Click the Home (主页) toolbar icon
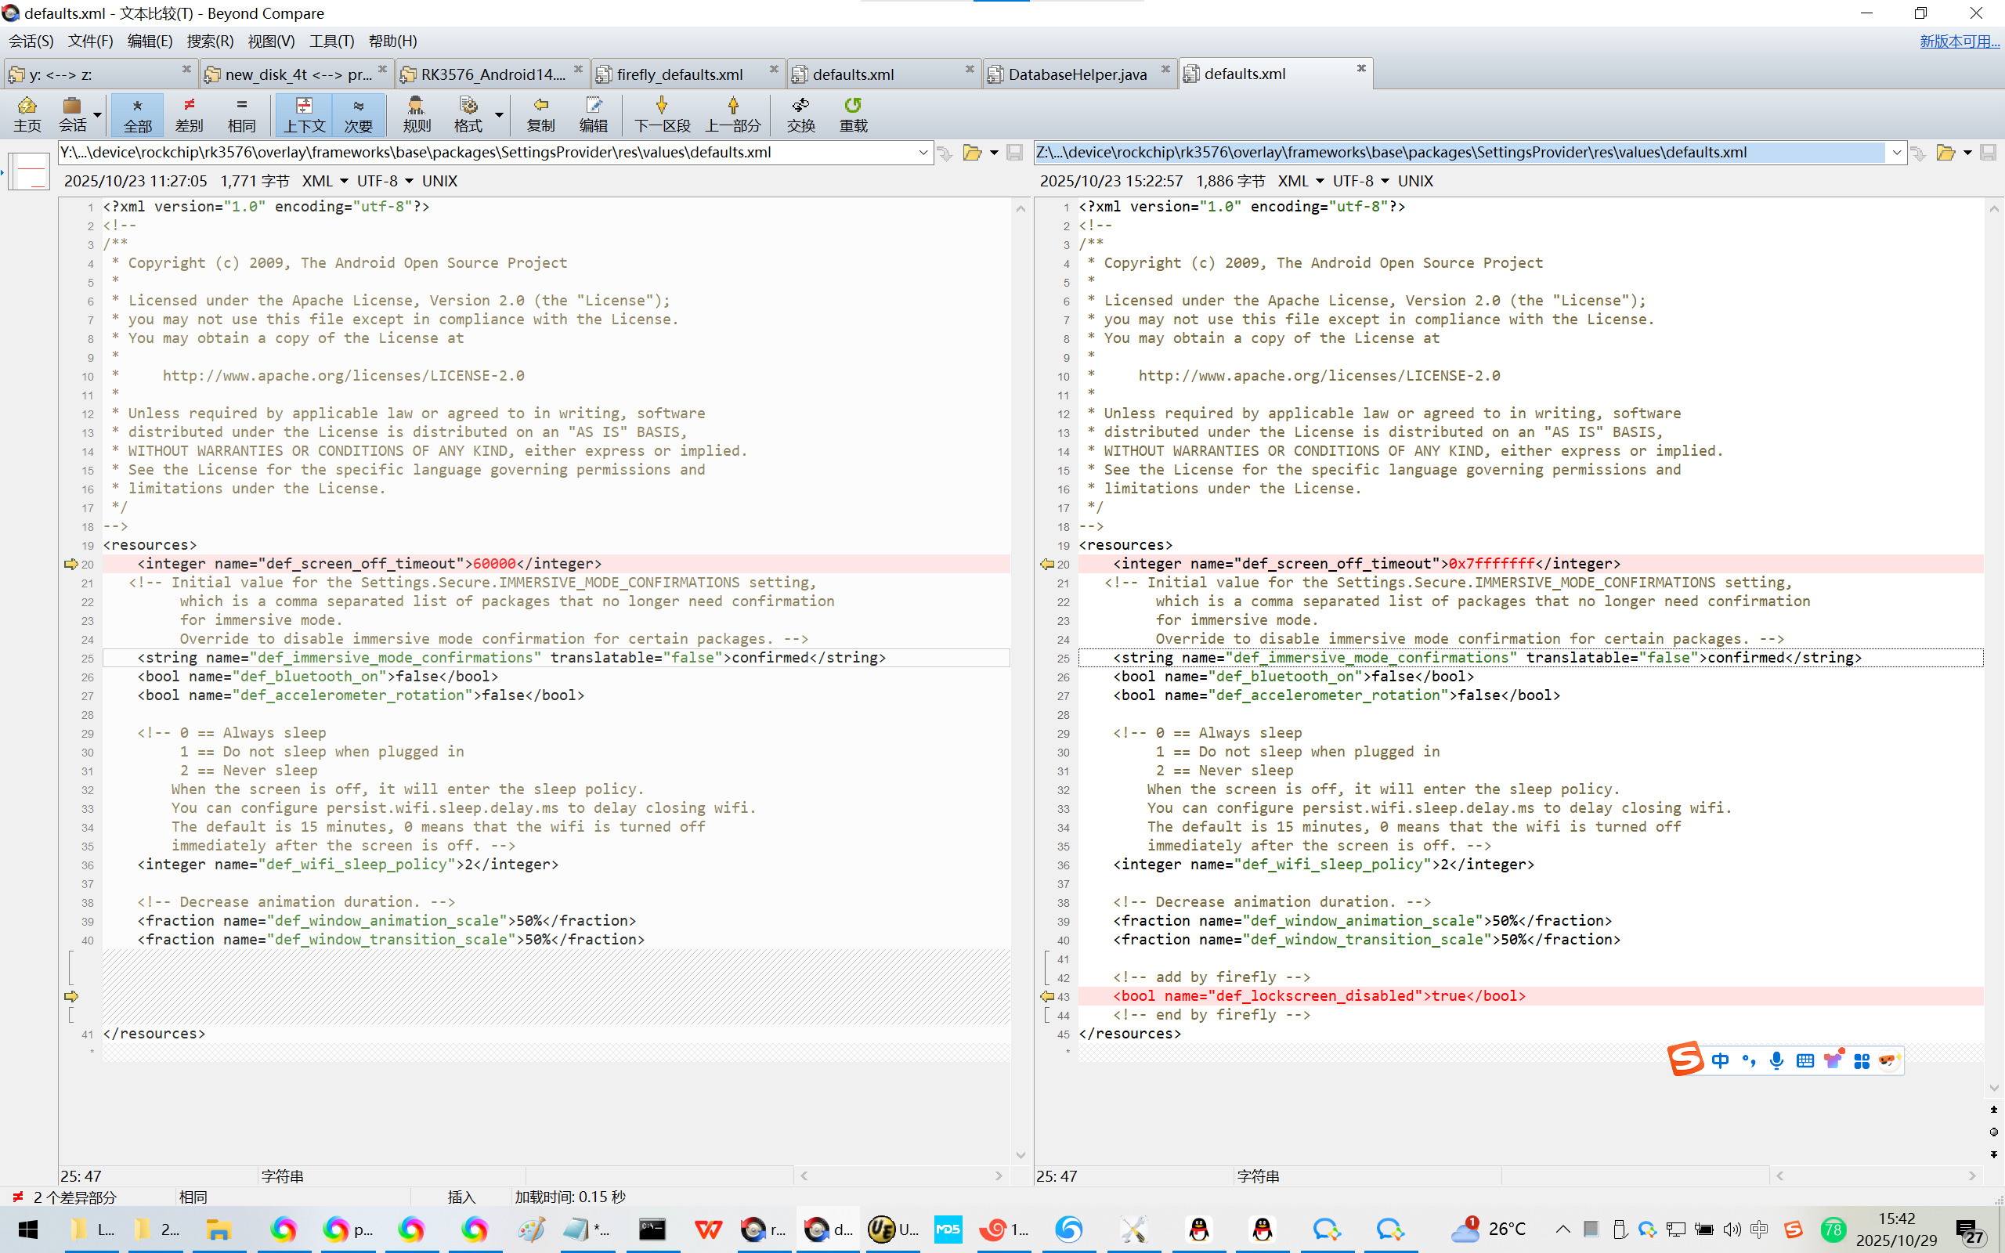Screen dimensions: 2005x1253 tap(27, 114)
